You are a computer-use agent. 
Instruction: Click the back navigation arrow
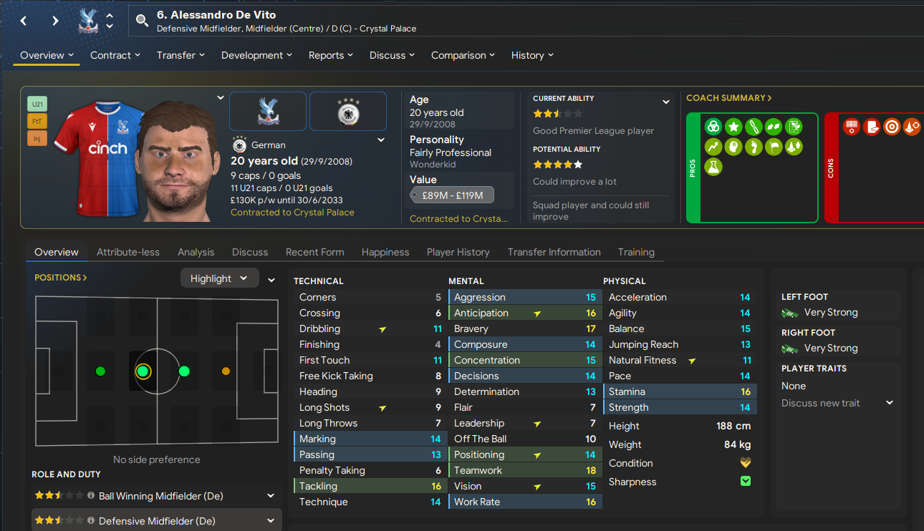pyautogui.click(x=24, y=21)
